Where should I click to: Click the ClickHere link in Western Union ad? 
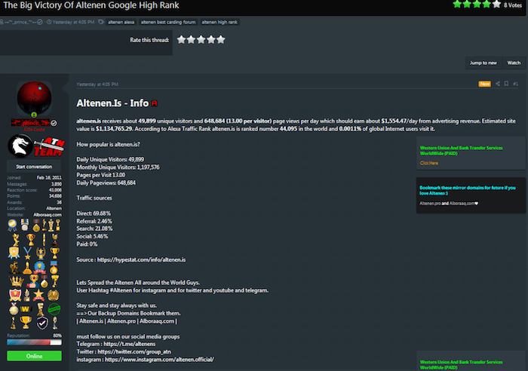pyautogui.click(x=429, y=163)
